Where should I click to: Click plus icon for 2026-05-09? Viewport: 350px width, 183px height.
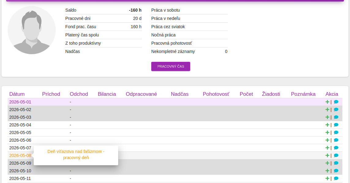click(327, 163)
